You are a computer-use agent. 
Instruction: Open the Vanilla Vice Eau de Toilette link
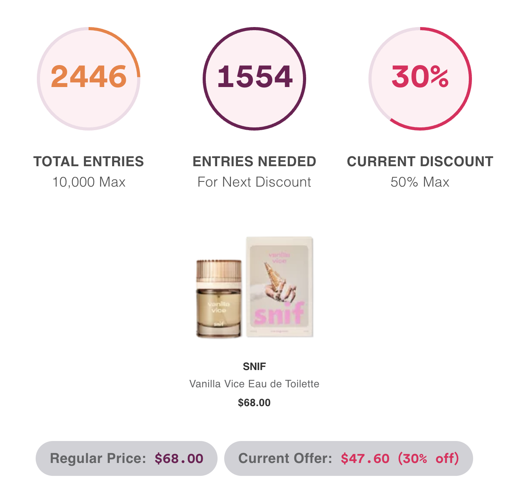pos(254,383)
